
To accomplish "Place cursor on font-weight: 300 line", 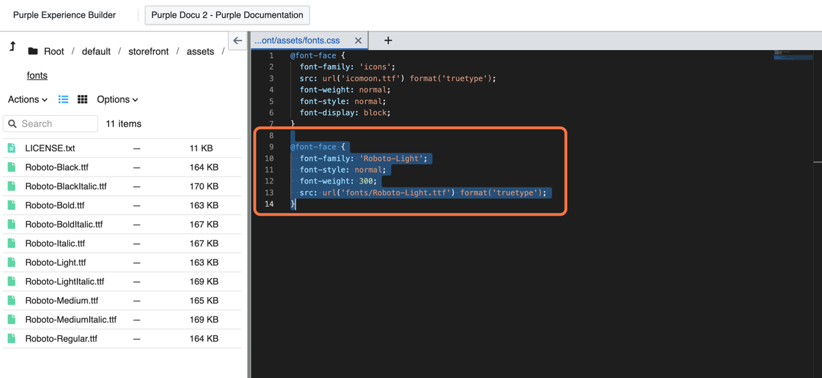I will (338, 181).
